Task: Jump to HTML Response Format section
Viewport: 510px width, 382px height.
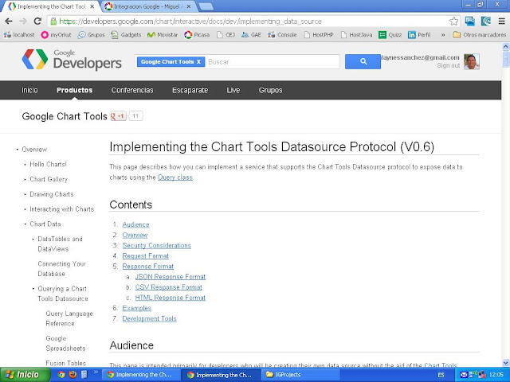Action: click(170, 298)
